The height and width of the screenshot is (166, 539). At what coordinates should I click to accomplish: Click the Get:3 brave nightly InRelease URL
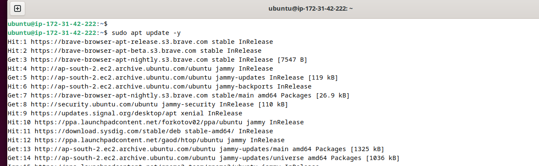pyautogui.click(x=119, y=60)
